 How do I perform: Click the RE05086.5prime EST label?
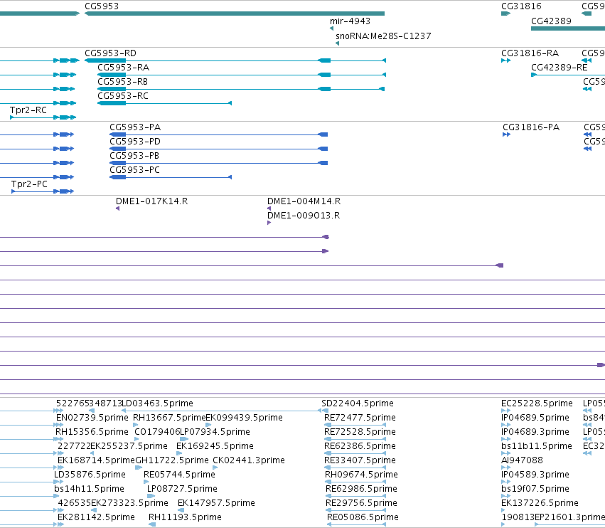tap(363, 517)
